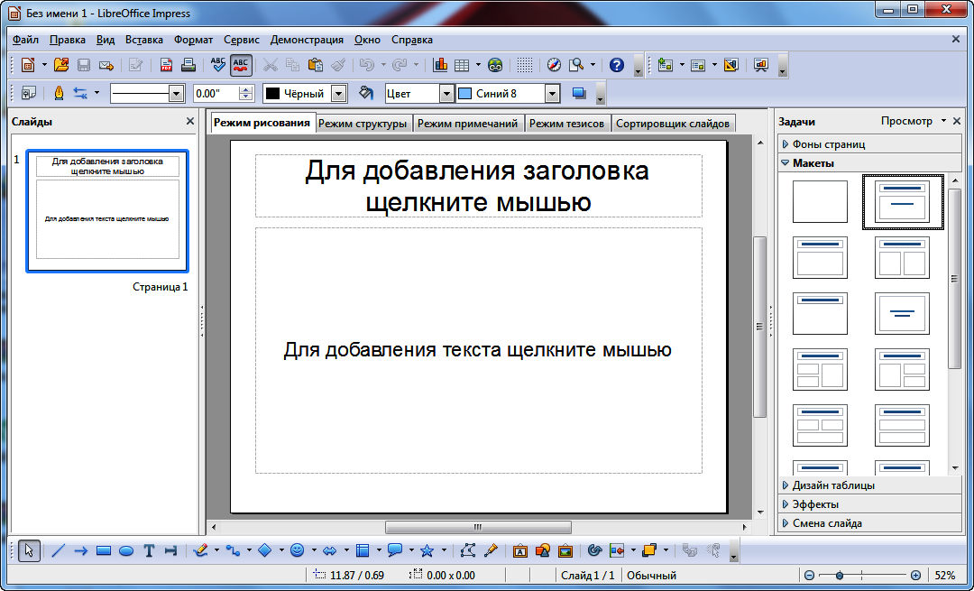Click the Area fill bucket icon
Screen dimensions: 974x591
pyautogui.click(x=366, y=94)
